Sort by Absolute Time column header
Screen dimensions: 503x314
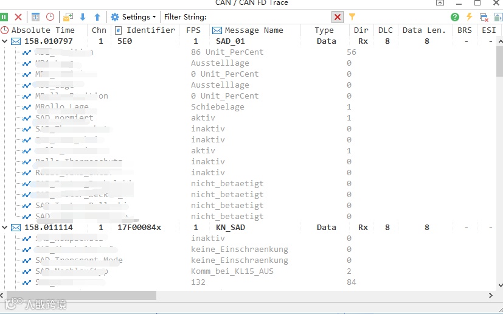[43, 30]
